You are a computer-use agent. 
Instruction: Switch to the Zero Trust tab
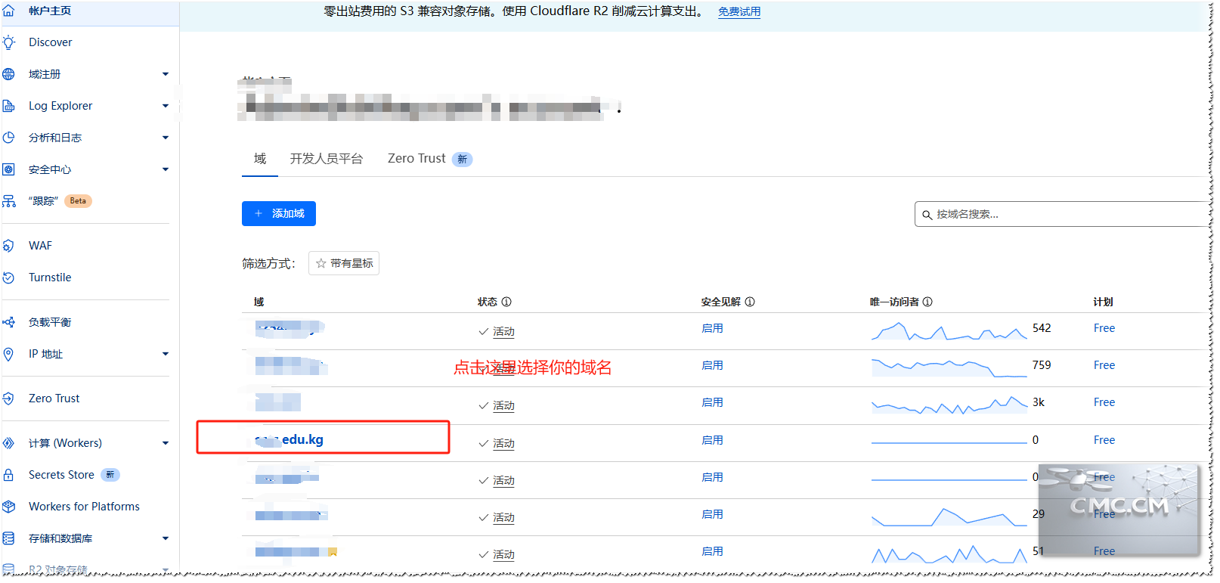429,159
